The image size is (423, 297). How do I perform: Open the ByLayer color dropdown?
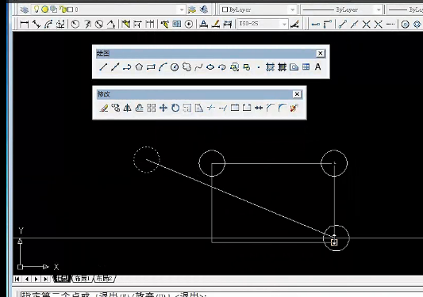258,10
